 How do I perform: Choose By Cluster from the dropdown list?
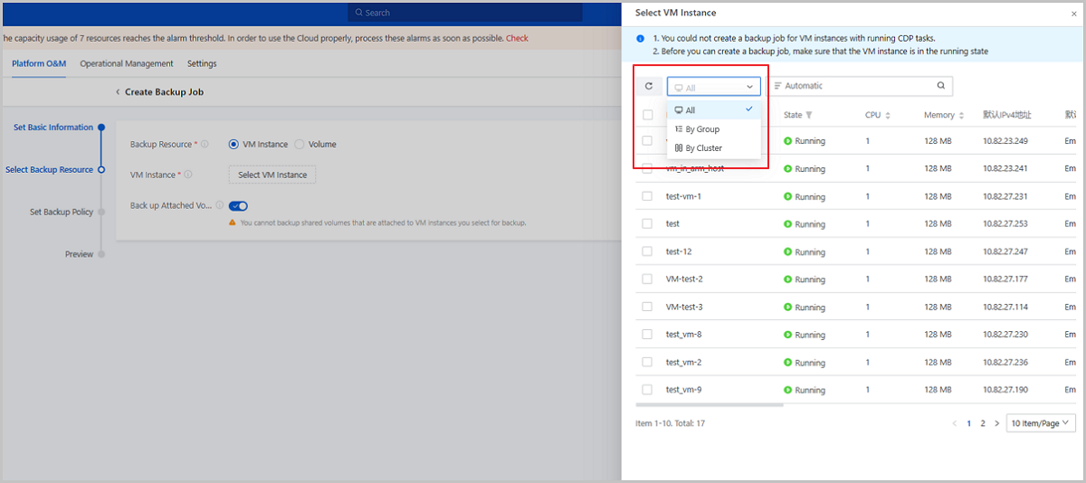click(703, 148)
